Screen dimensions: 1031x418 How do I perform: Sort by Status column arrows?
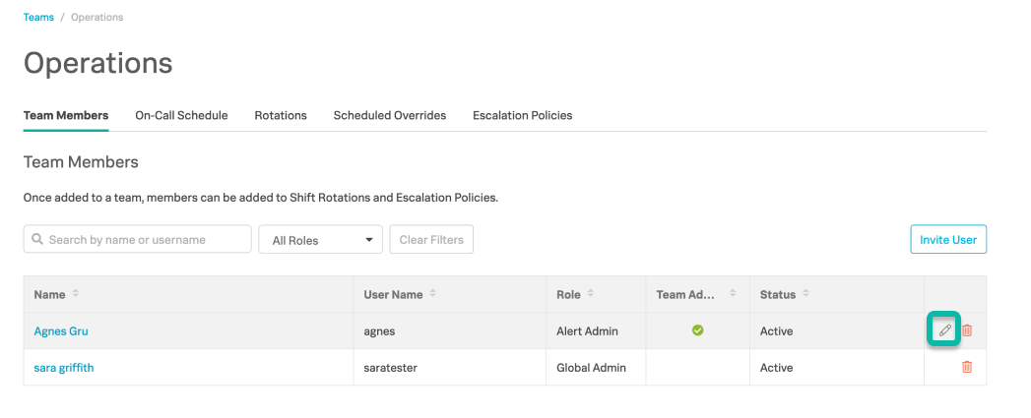[x=805, y=294]
